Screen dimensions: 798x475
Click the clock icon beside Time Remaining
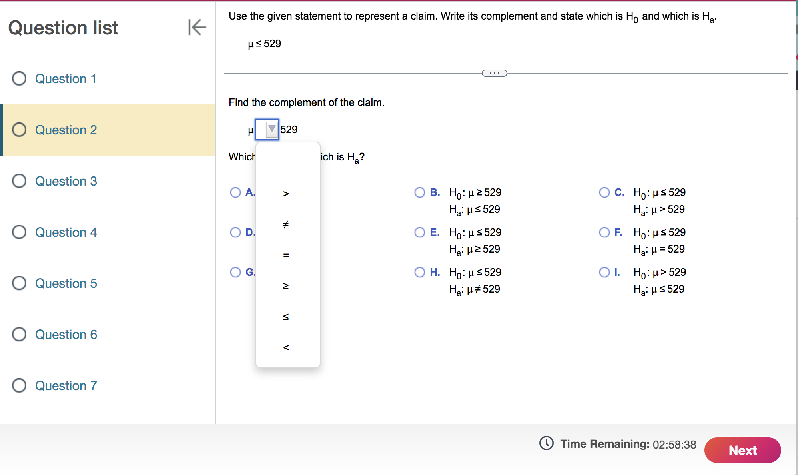(x=546, y=444)
